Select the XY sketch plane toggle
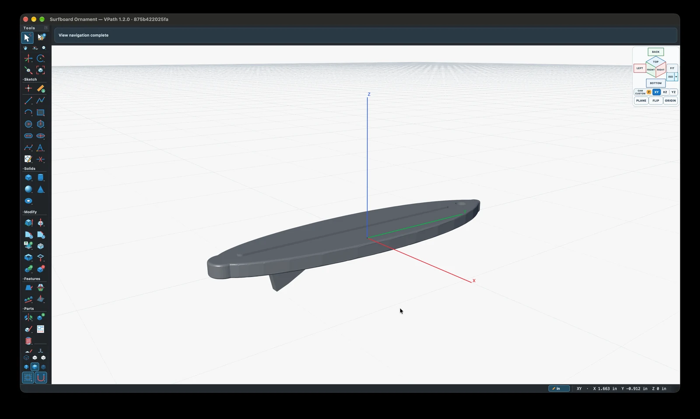 tap(657, 92)
